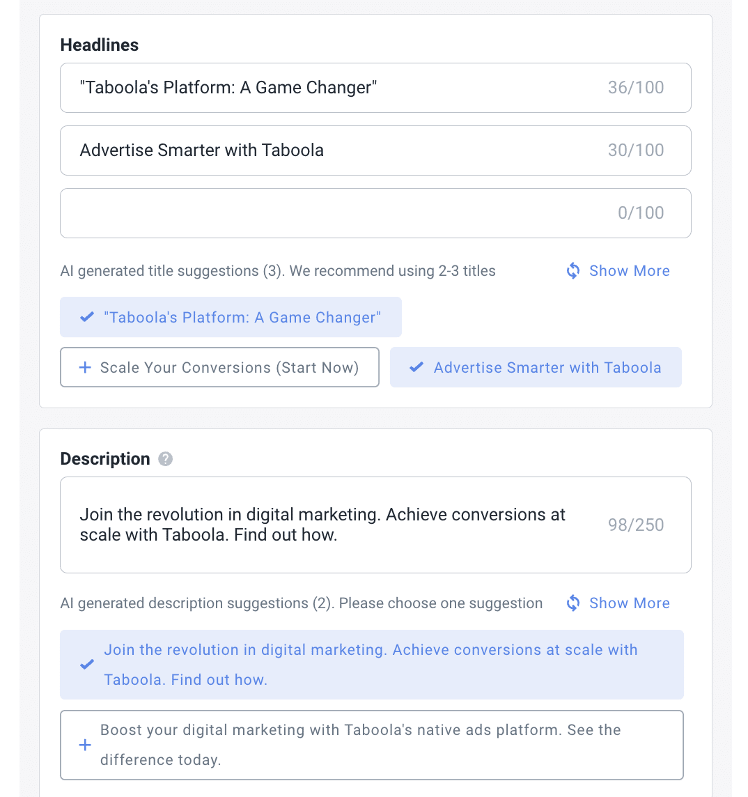Click the plus icon on the Boost suggestion
748x797 pixels.
84,745
